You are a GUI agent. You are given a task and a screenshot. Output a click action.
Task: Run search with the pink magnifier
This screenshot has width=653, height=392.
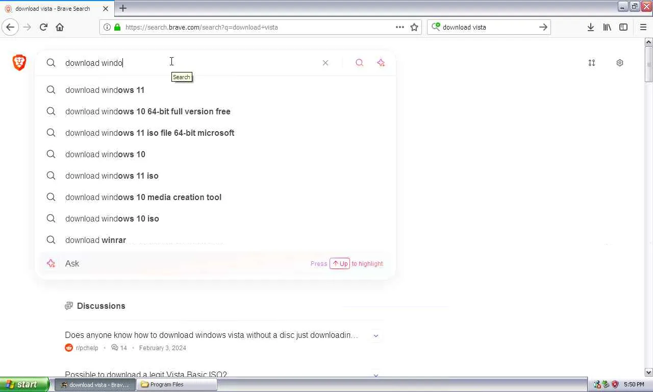(360, 63)
